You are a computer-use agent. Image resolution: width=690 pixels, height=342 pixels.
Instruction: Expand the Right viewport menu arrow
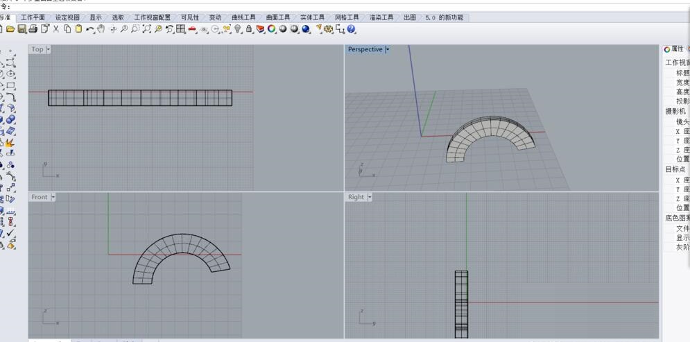(x=370, y=198)
